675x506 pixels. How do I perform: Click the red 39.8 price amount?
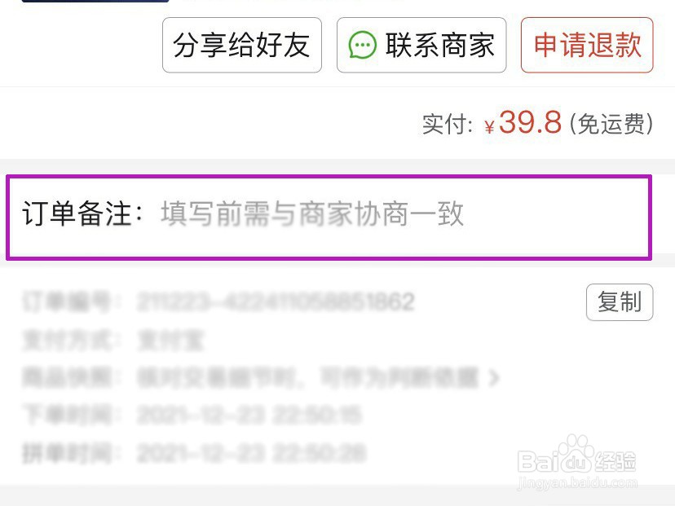pos(530,122)
